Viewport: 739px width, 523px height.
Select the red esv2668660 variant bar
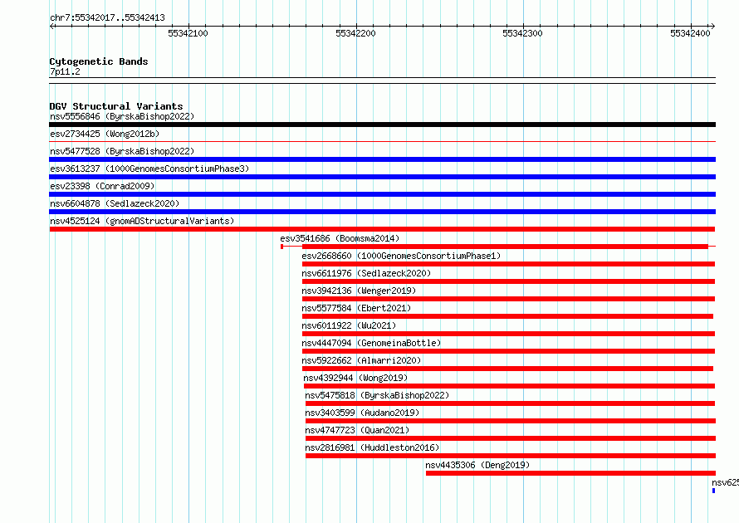[508, 264]
